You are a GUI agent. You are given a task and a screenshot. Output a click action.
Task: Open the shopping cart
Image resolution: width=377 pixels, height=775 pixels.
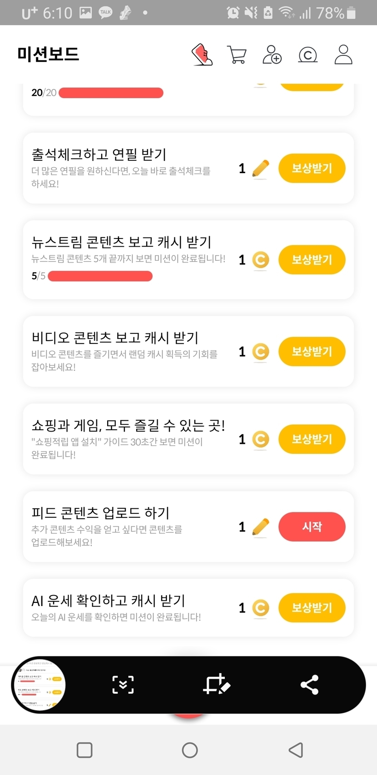236,55
